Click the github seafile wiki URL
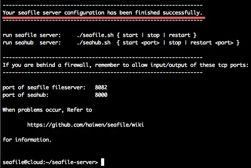 [x=85, y=125]
